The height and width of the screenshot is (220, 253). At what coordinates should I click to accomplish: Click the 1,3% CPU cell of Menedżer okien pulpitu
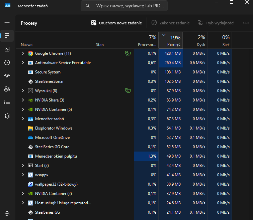[146, 156]
